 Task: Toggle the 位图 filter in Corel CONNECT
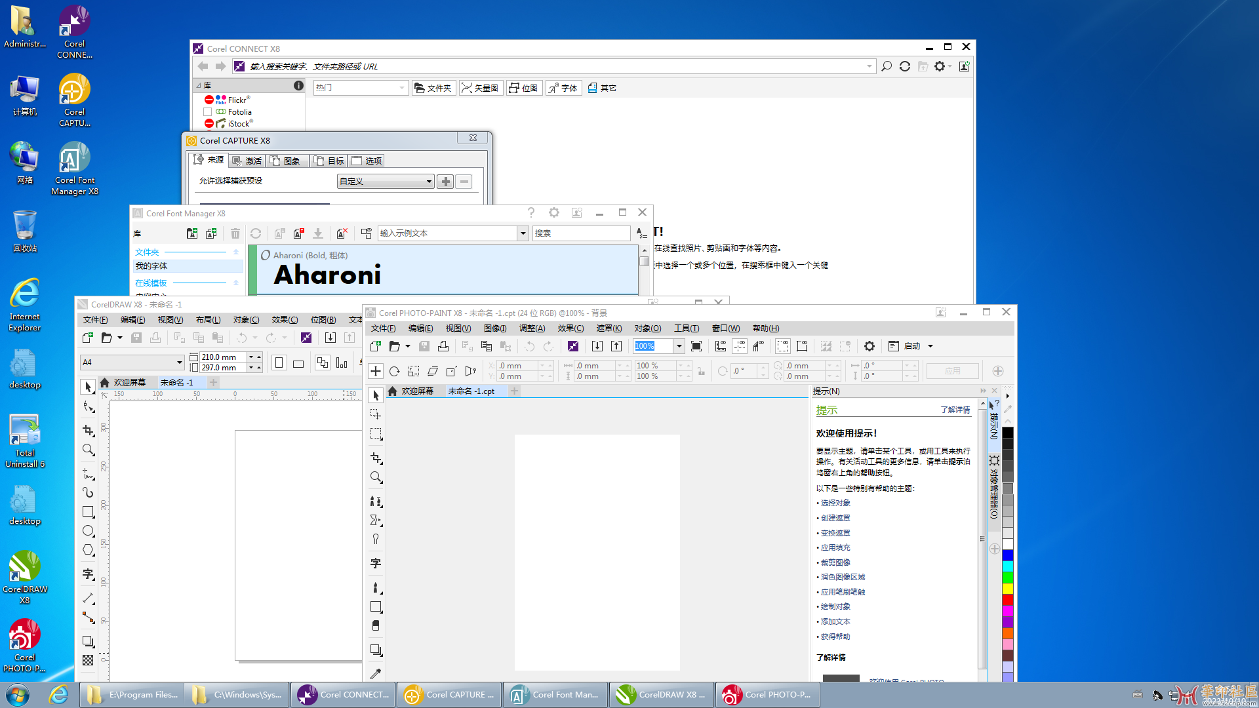[x=524, y=88]
